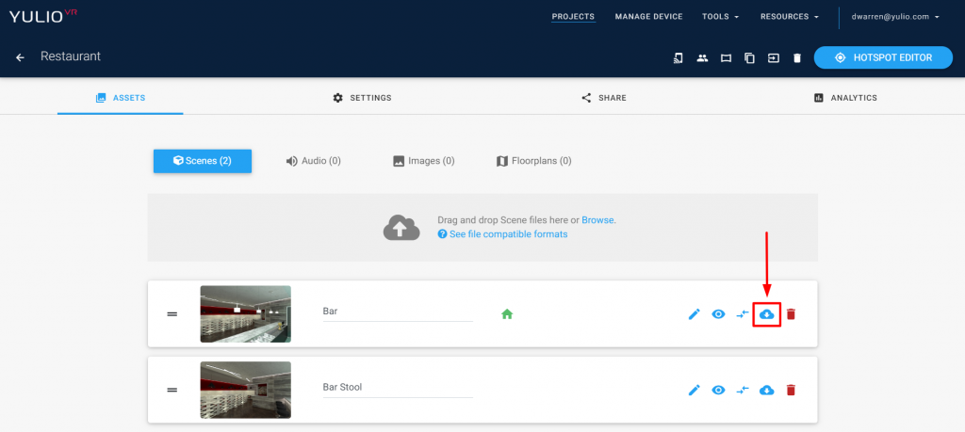This screenshot has width=965, height=432.
Task: Open the Hotspot Editor
Action: (883, 57)
